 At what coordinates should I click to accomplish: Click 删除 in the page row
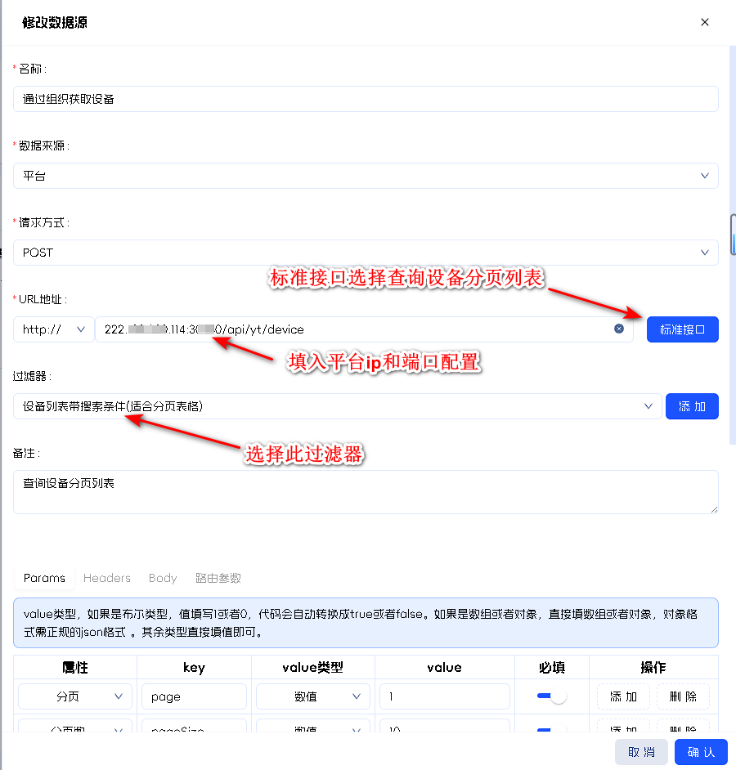click(683, 696)
